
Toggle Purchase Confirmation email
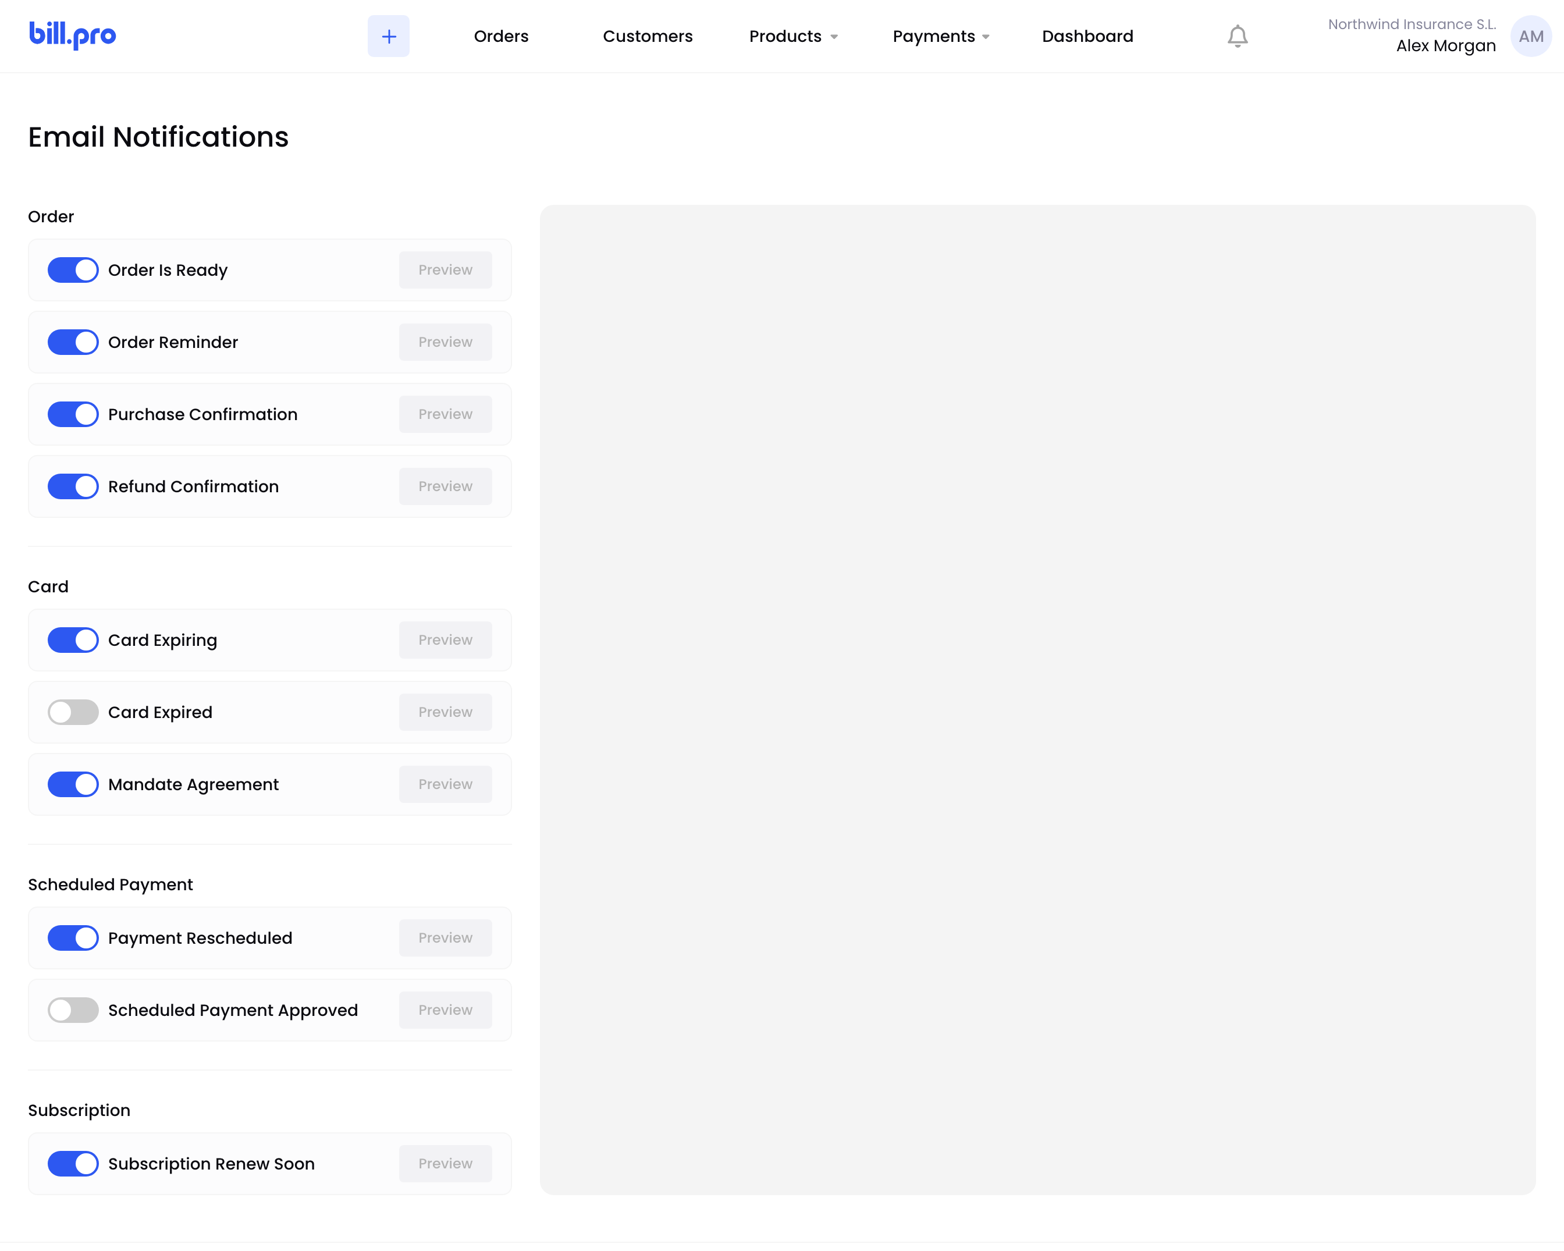point(73,414)
